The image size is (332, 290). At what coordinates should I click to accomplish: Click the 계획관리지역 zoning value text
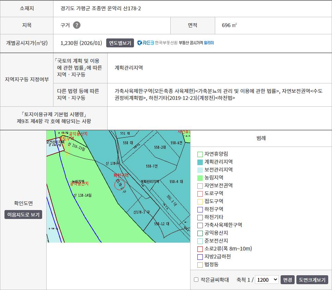click(x=129, y=68)
